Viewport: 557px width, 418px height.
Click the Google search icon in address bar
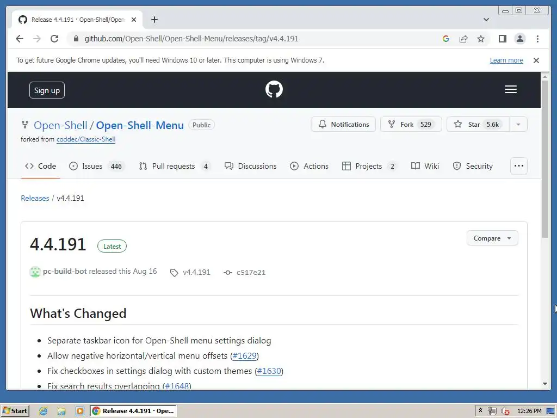pyautogui.click(x=446, y=39)
